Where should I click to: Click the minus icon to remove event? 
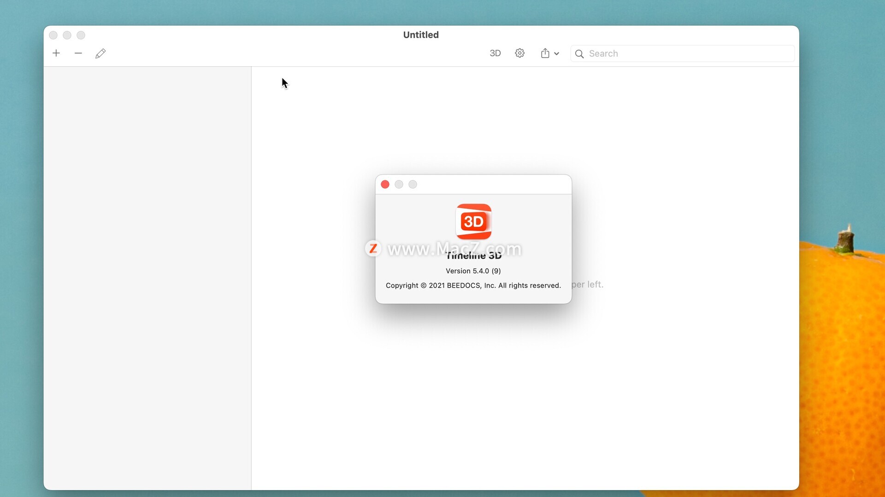click(78, 53)
